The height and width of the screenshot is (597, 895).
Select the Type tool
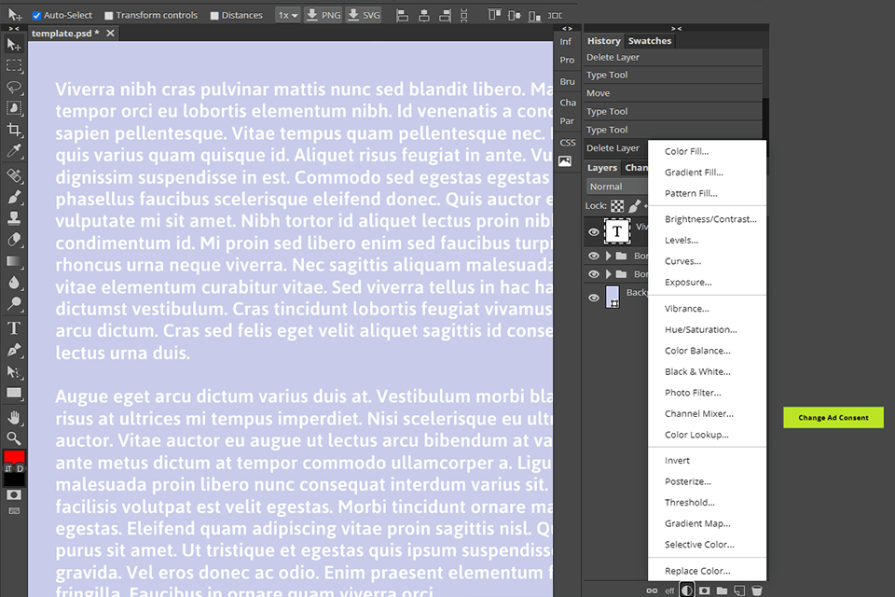[x=14, y=328]
